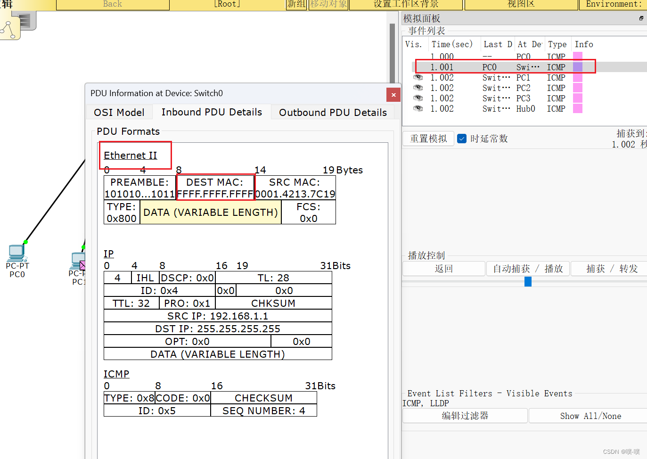The width and height of the screenshot is (647, 459).
Task: Click the DEST MAC field FFFF.FFFF.FFFF
Action: pos(215,188)
